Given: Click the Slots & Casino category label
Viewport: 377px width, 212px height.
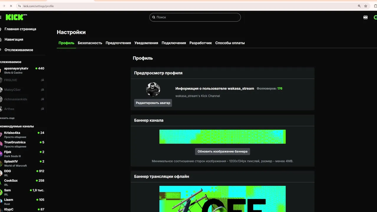Looking at the screenshot, I should click(13, 73).
